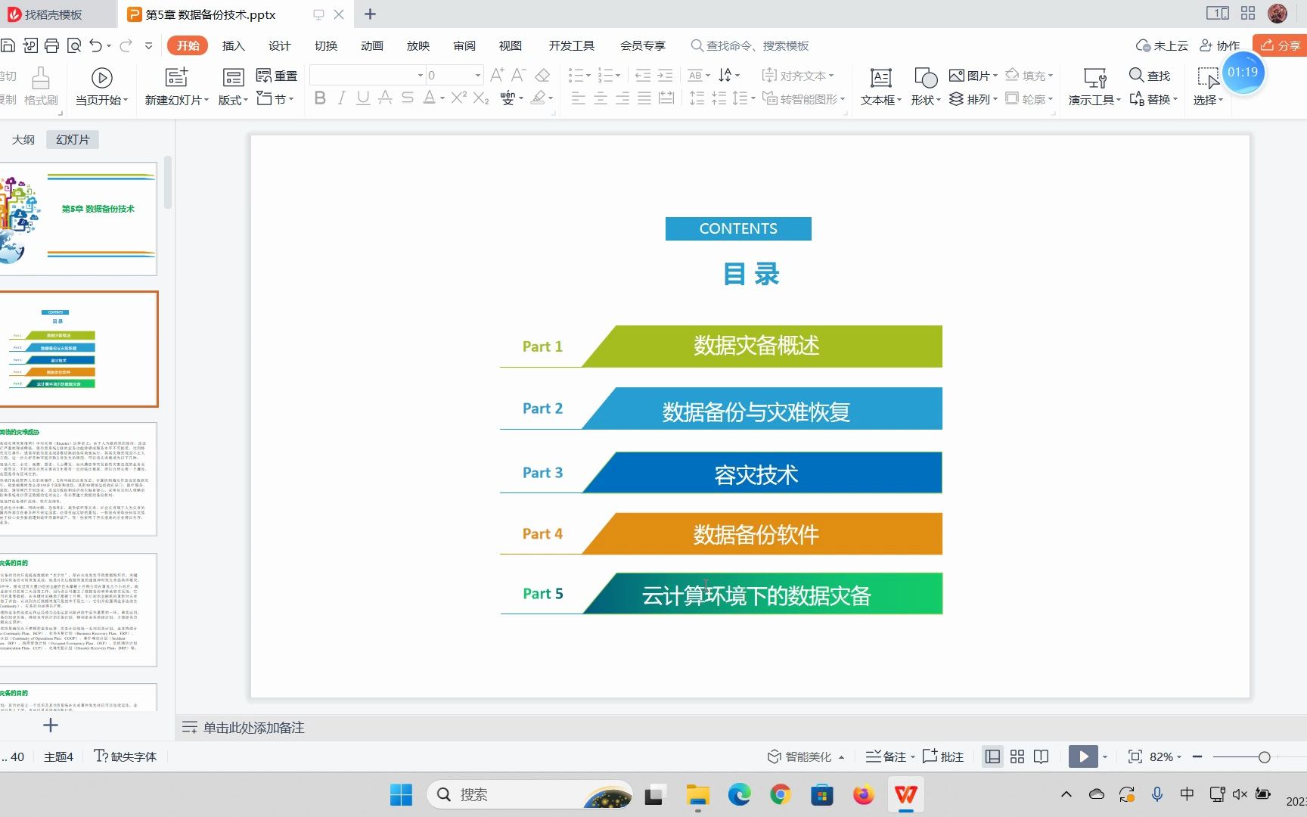This screenshot has height=817, width=1307.
Task: Open Windows Start menu
Action: click(x=401, y=794)
